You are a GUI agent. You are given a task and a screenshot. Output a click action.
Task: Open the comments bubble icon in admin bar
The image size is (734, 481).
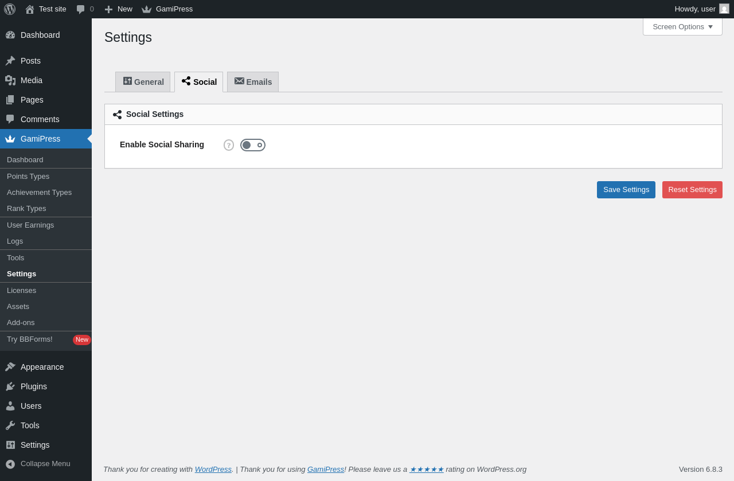[81, 9]
